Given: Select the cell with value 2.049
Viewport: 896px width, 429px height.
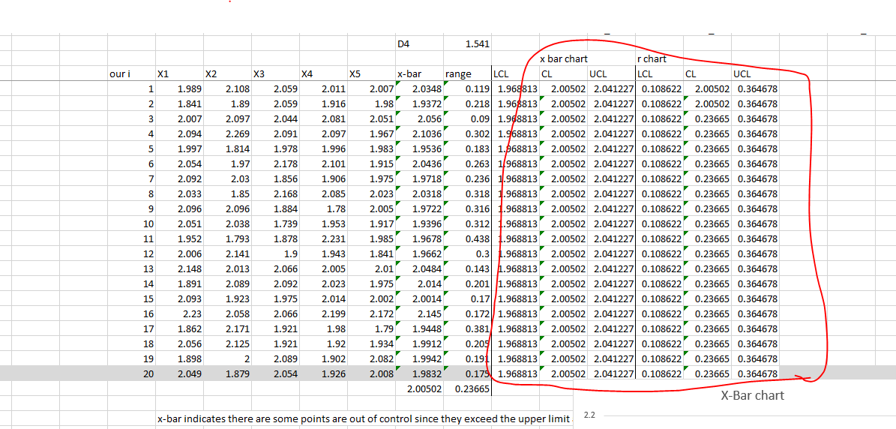Looking at the screenshot, I should click(x=179, y=373).
